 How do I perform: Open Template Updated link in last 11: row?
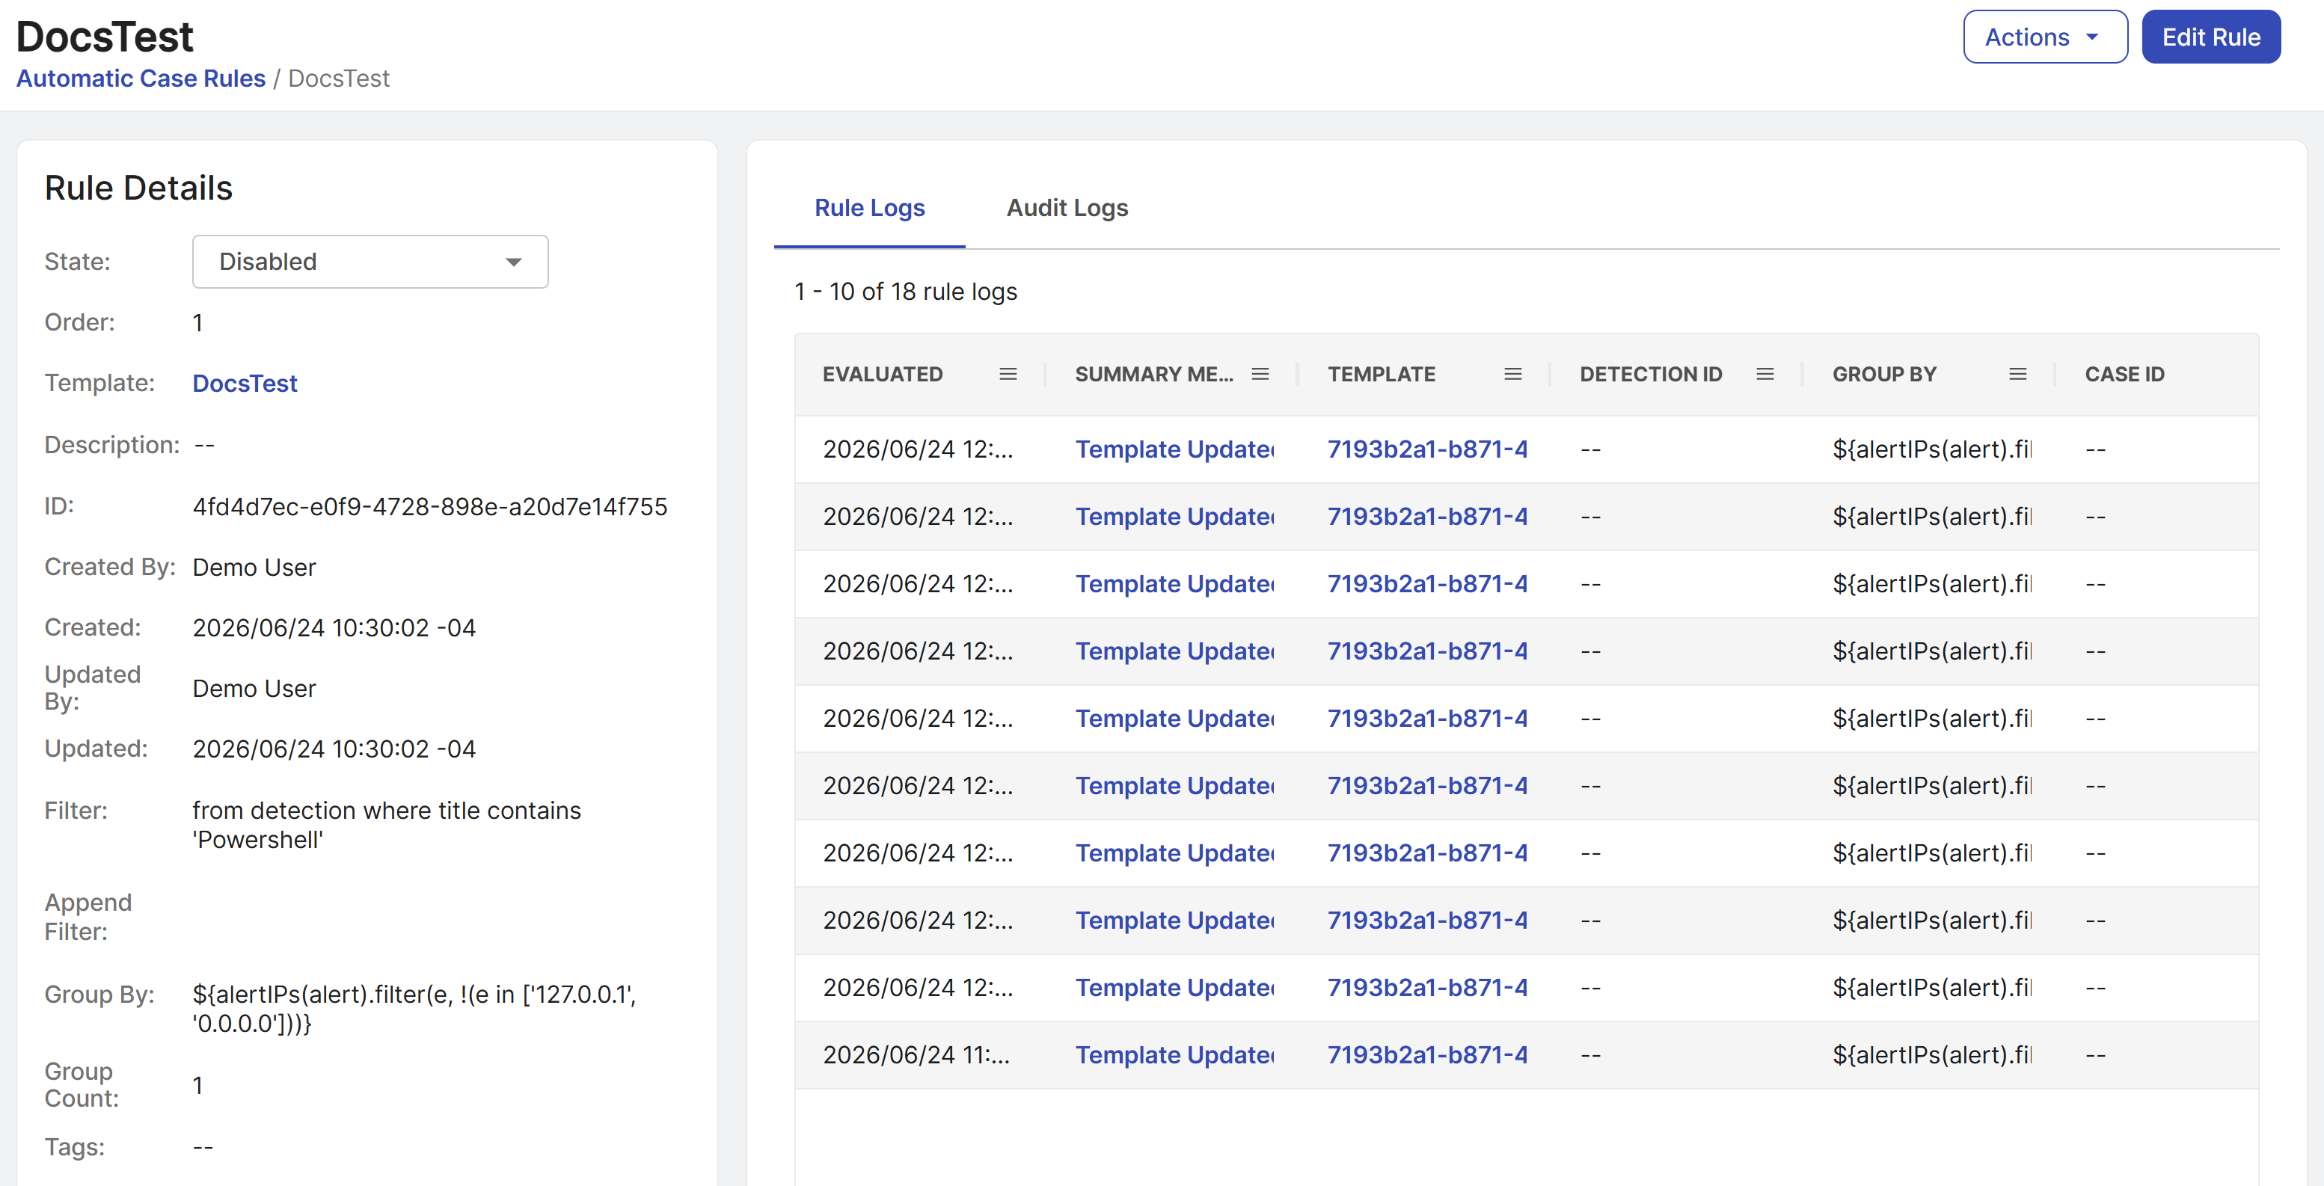tap(1174, 1054)
